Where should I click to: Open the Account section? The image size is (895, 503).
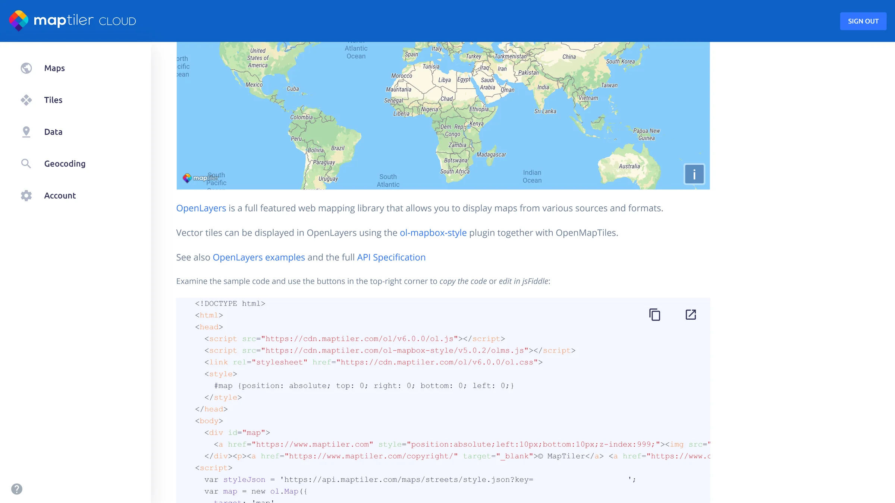(60, 196)
